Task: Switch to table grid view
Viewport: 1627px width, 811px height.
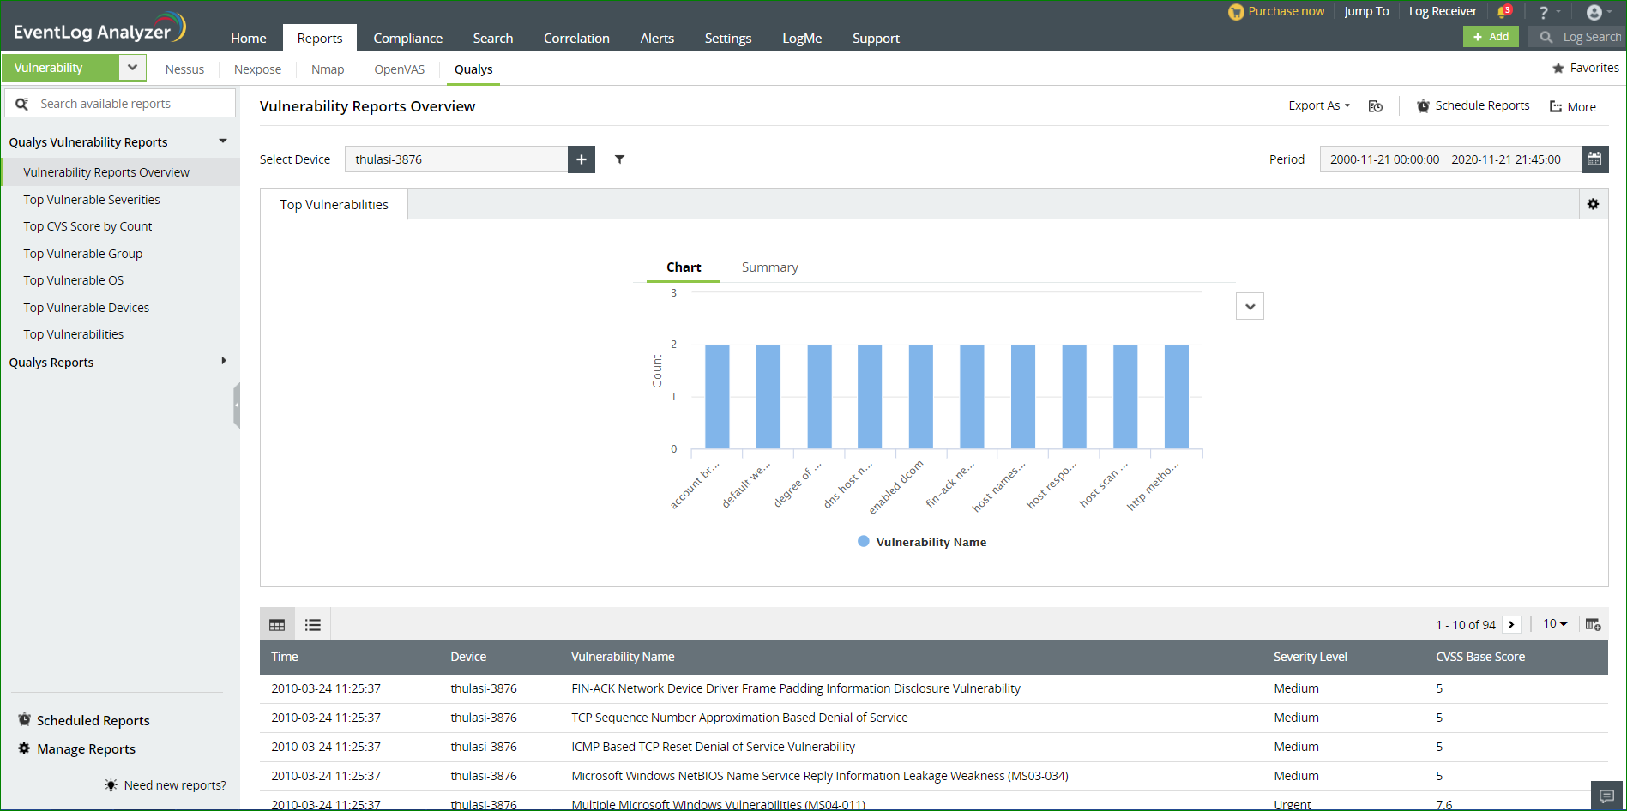Action: (277, 625)
